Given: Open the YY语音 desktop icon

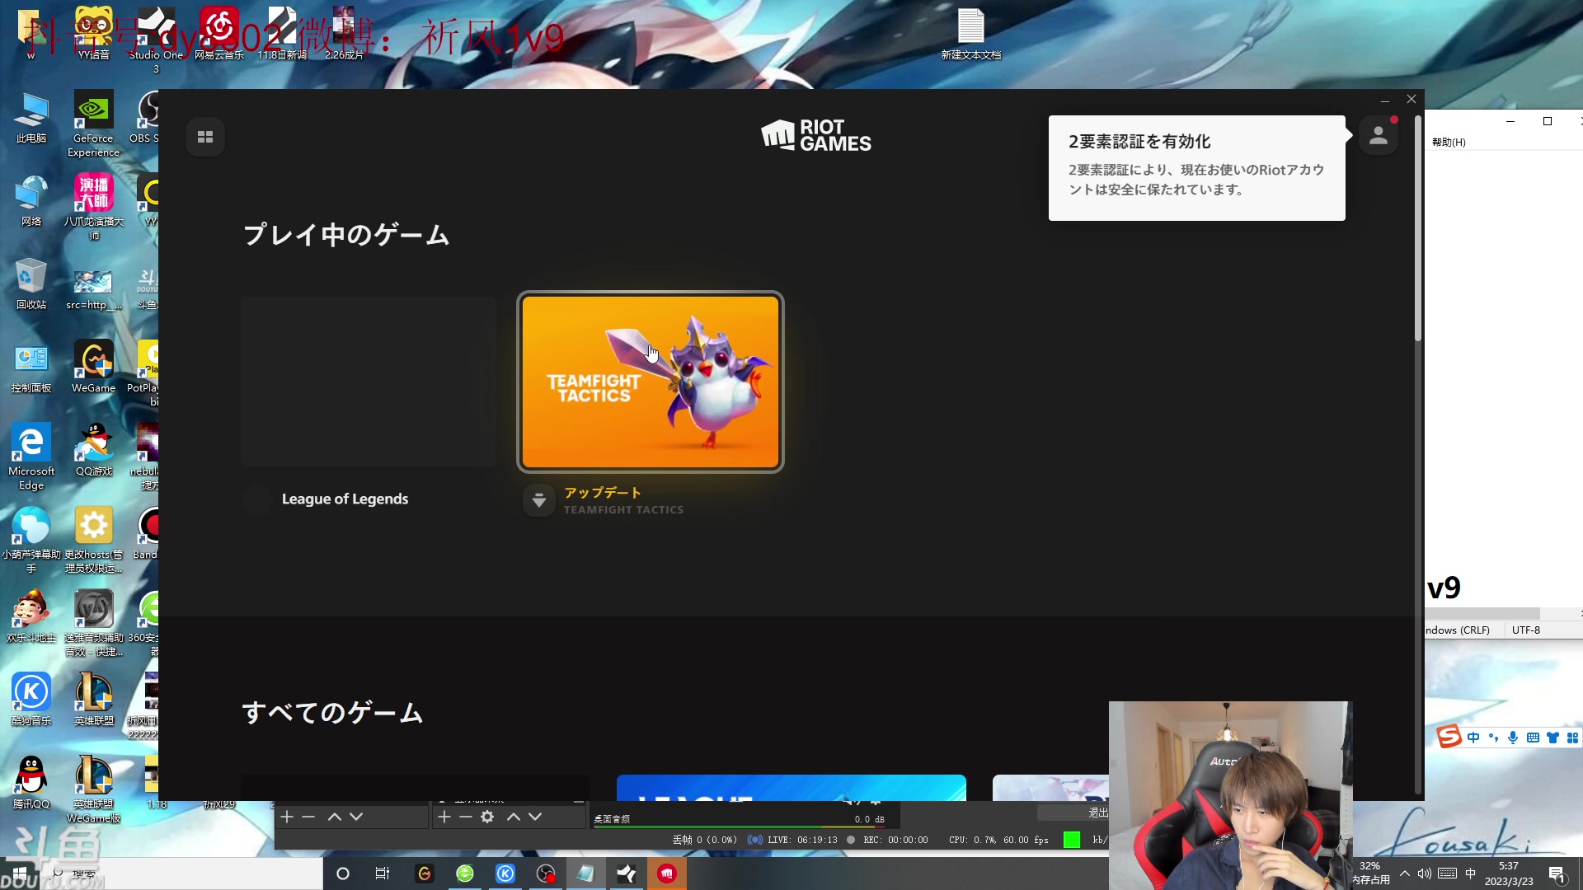Looking at the screenshot, I should point(94,35).
